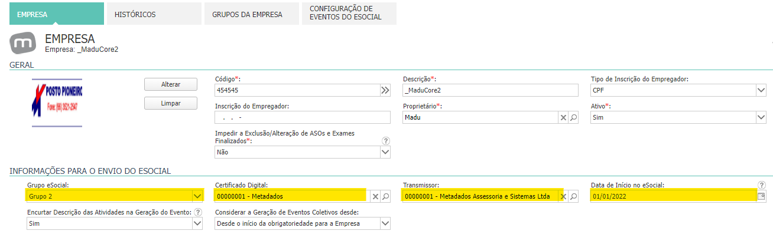
Task: Open calendar picker for Data de Início
Action: (x=761, y=196)
